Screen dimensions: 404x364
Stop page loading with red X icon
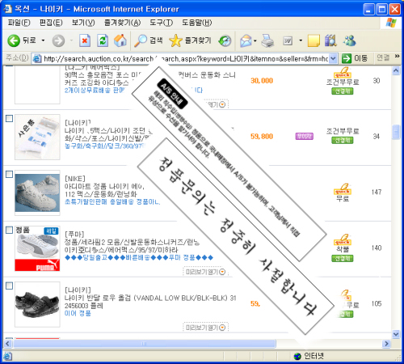point(85,40)
